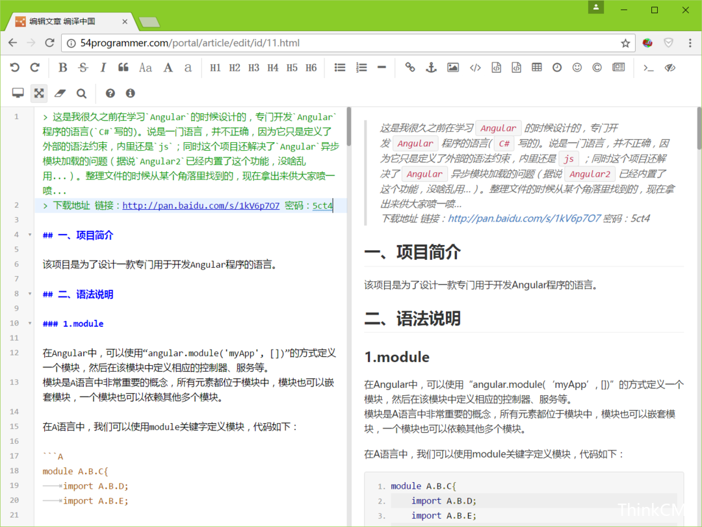702x527 pixels.
Task: Toggle live preview with the eye-slash icon
Action: click(x=669, y=68)
